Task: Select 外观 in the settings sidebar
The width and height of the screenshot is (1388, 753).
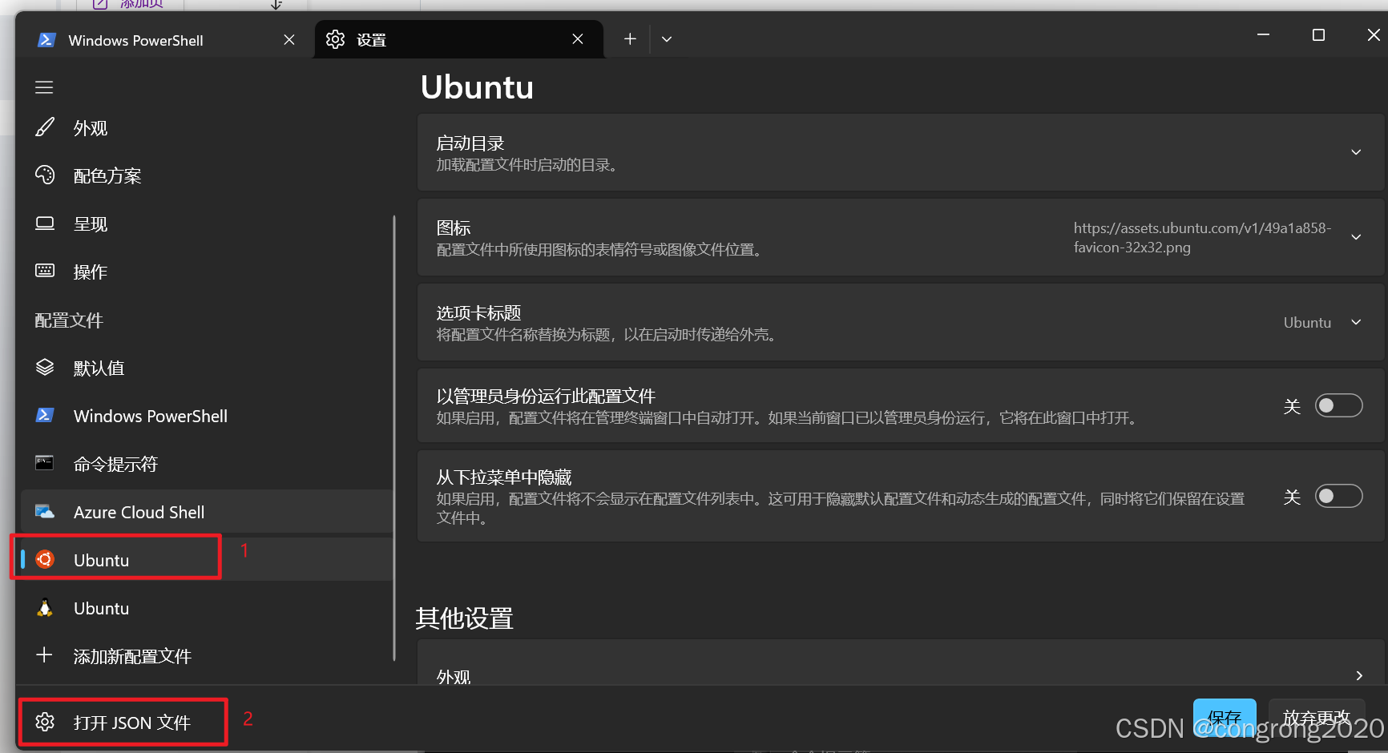Action: 207,127
